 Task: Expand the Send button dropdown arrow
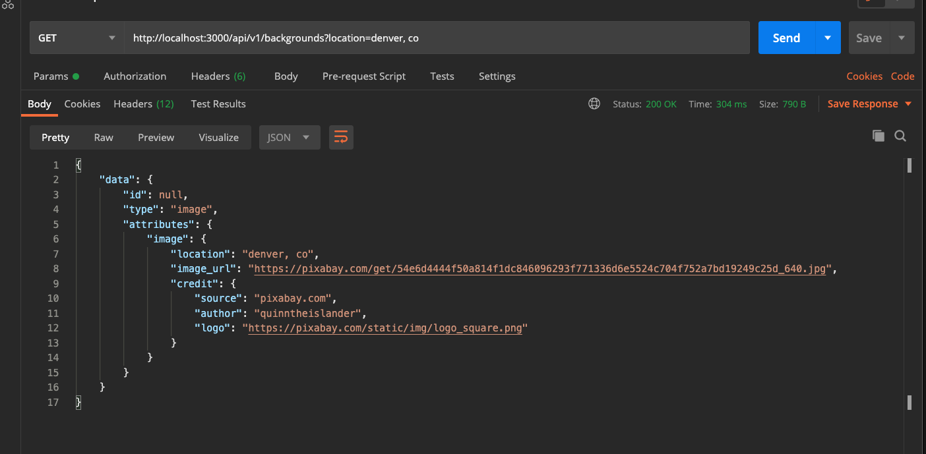(x=828, y=38)
